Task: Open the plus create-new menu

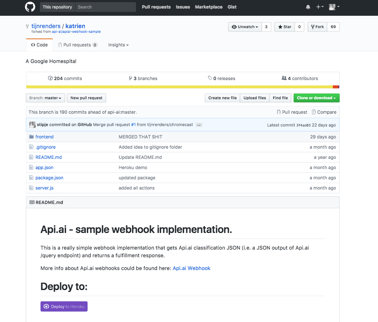Action: pyautogui.click(x=320, y=7)
